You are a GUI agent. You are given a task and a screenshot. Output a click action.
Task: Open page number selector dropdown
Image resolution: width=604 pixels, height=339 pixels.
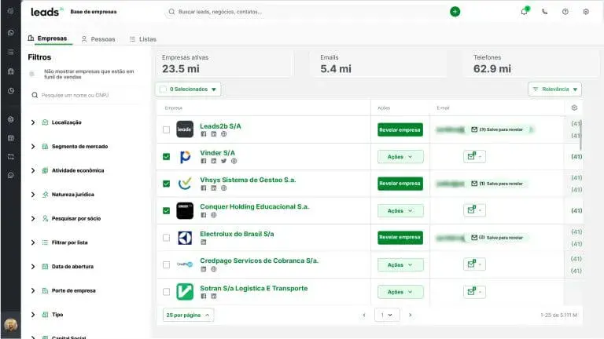(387, 315)
